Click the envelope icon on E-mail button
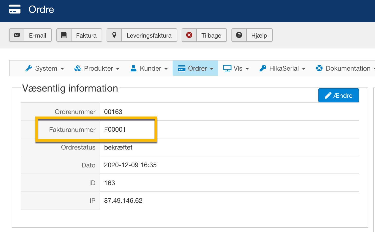The image size is (375, 232). (x=17, y=35)
